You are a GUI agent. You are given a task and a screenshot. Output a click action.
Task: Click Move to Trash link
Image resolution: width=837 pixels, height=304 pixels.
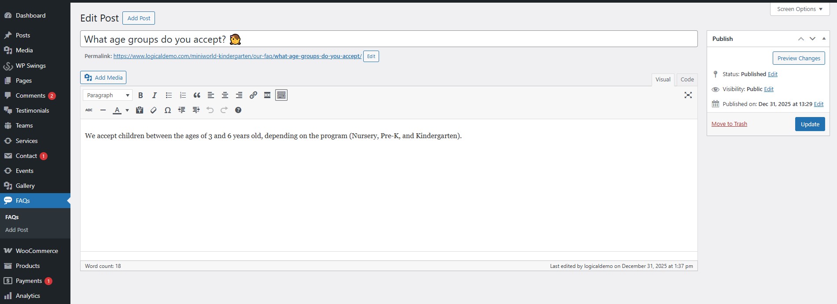point(729,124)
